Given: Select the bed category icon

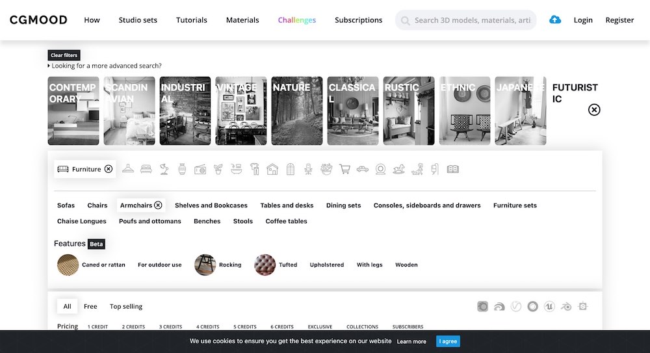Looking at the screenshot, I should pos(146,169).
